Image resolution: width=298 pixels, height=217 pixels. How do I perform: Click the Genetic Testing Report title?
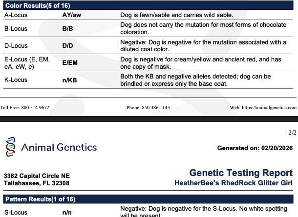(240, 173)
